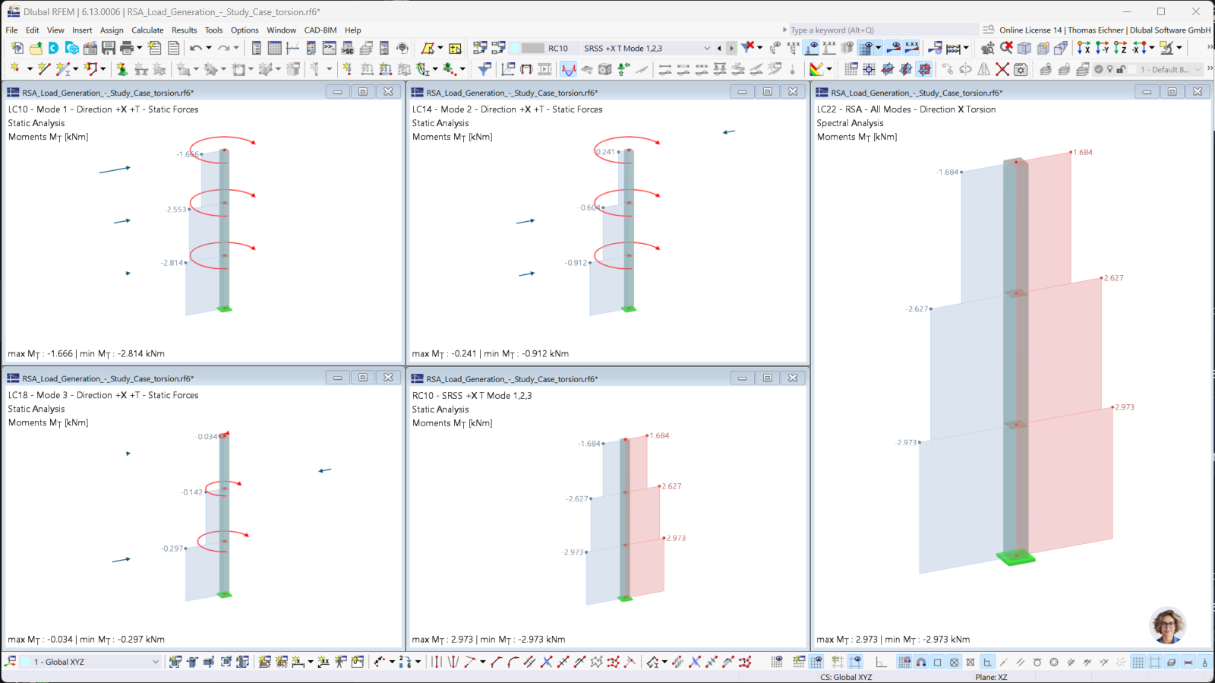The height and width of the screenshot is (683, 1215).
Task: Click the light swatch beside the layer lock
Action: coord(1131,69)
